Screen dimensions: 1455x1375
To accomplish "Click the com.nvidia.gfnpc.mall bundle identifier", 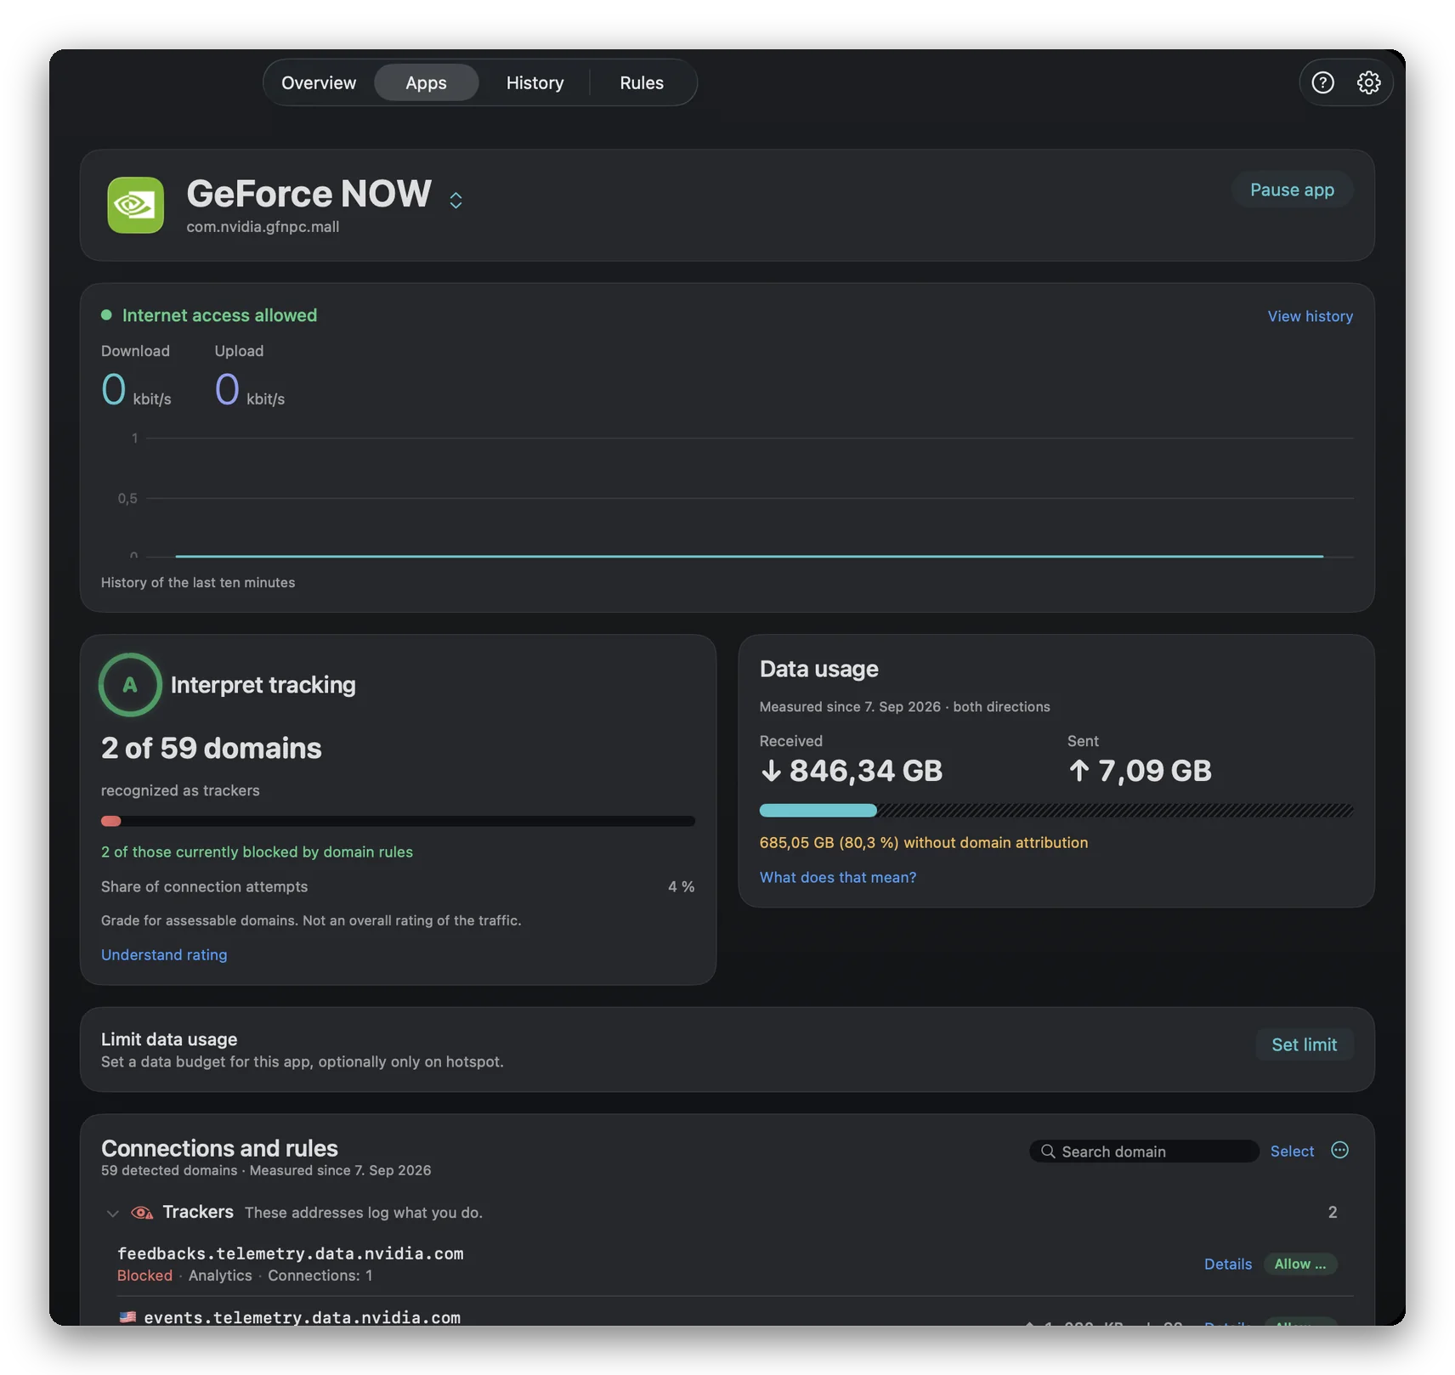I will (263, 227).
